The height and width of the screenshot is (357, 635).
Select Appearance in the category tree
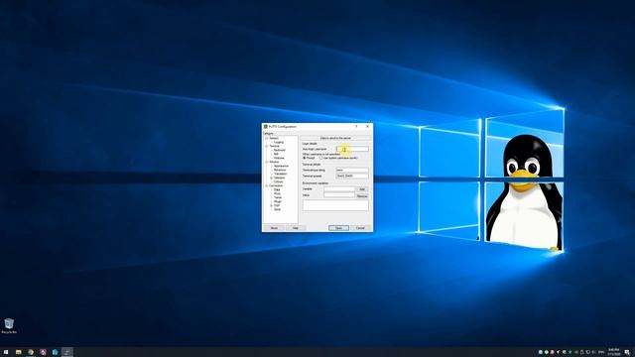(x=281, y=166)
